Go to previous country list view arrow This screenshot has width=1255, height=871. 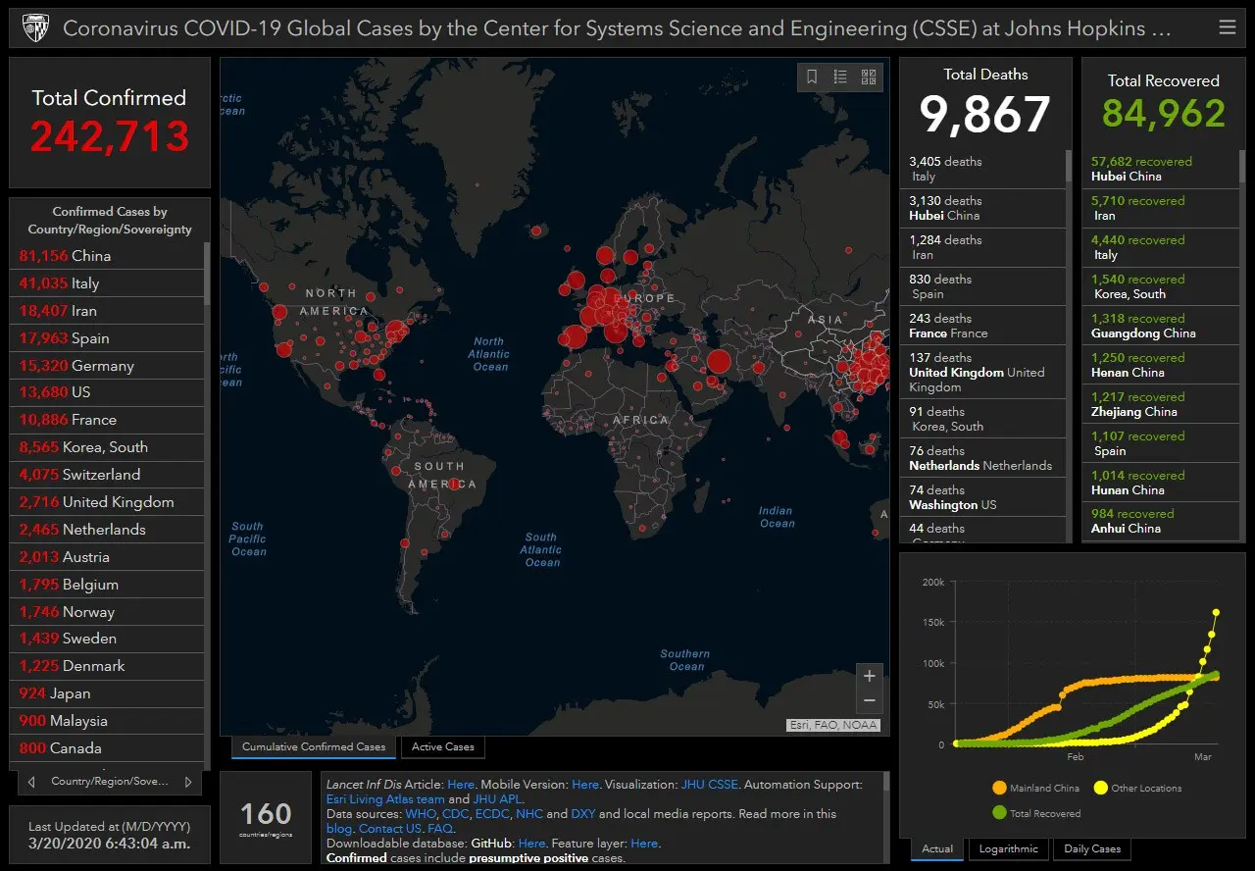[x=31, y=782]
